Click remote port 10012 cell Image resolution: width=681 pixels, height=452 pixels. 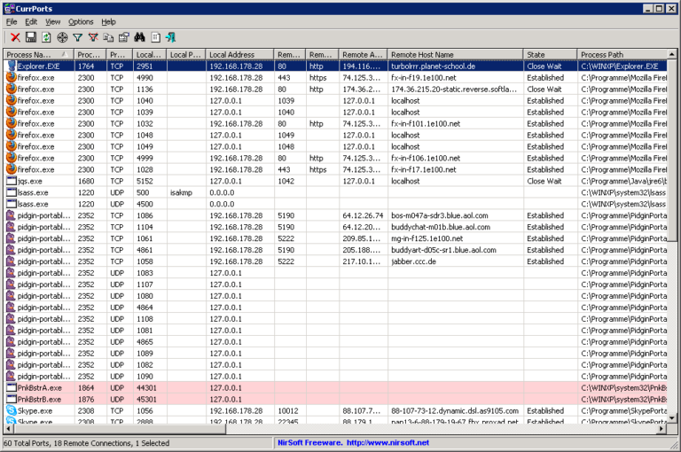pyautogui.click(x=288, y=410)
